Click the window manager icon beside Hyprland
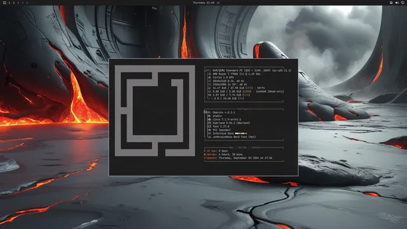407x229 pixels. coord(210,123)
